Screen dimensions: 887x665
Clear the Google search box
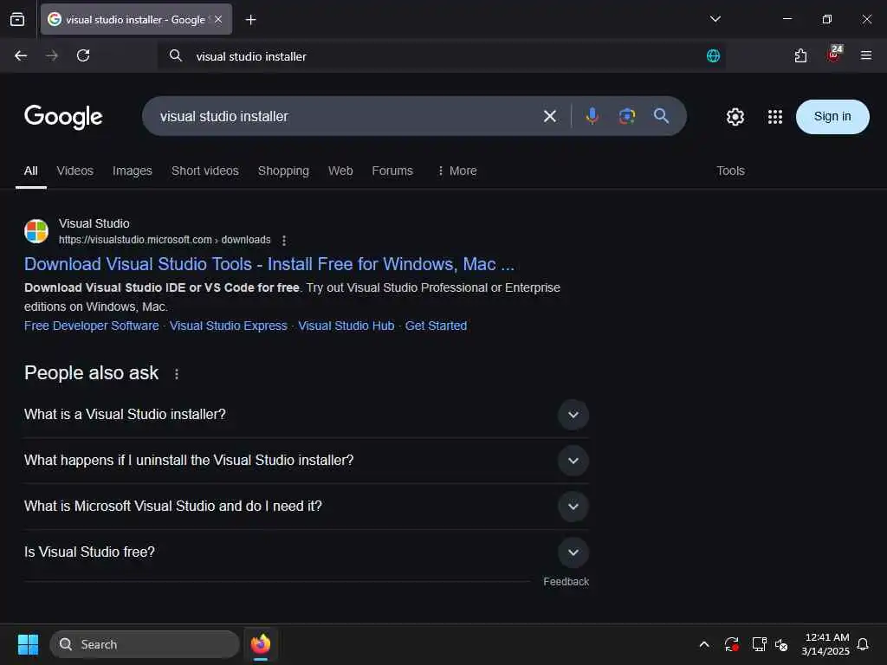pos(550,117)
